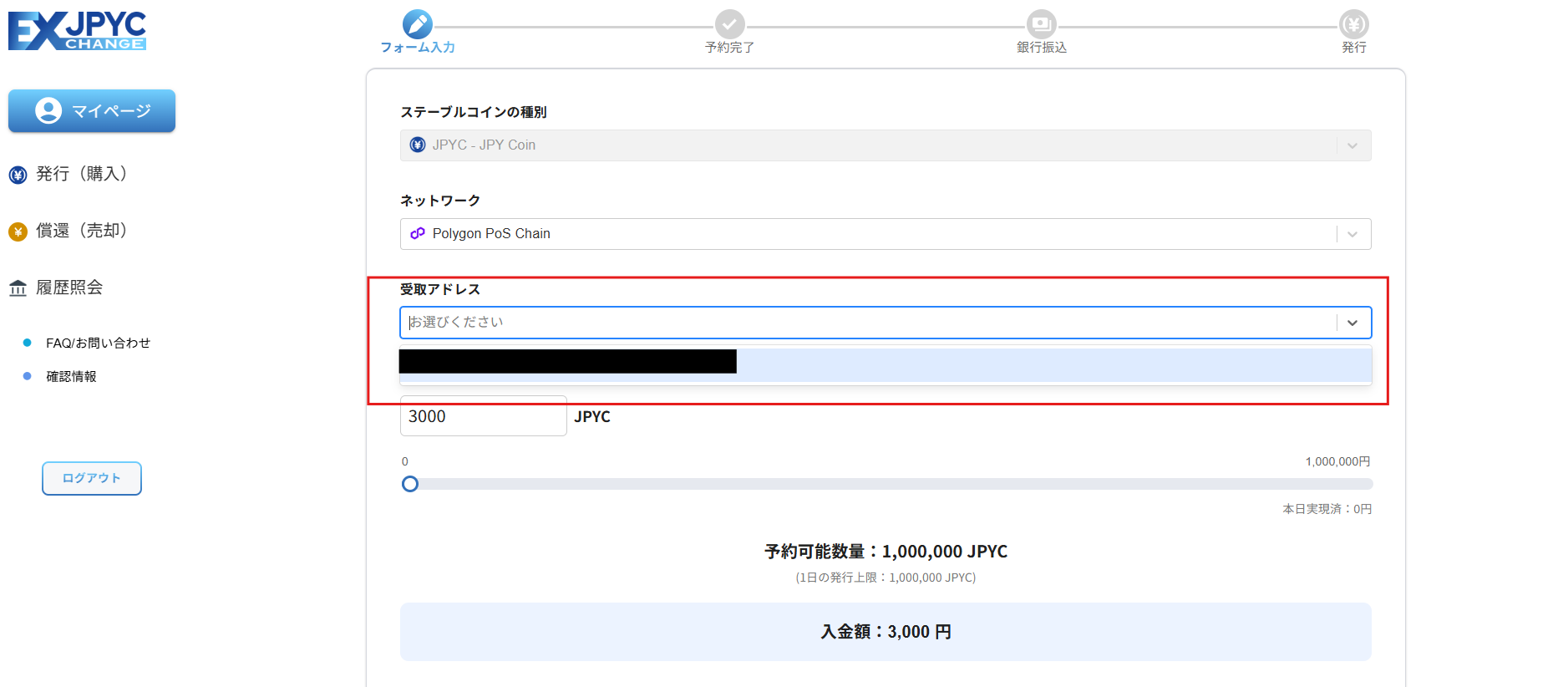
Task: Click the 予約可能数量：1,000,000 JPYC text
Action: (886, 552)
